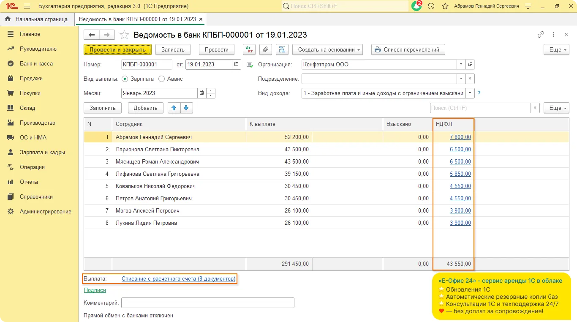Copy document link with chain icon

(541, 35)
